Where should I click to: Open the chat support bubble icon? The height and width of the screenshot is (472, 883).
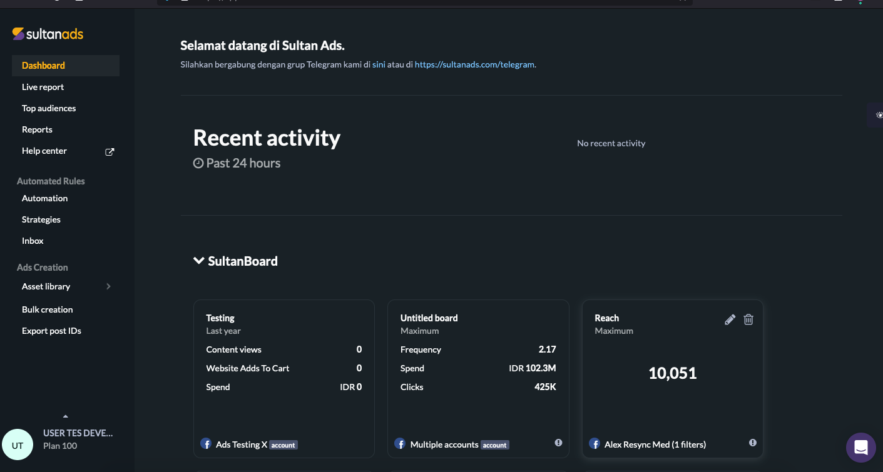coord(860,447)
